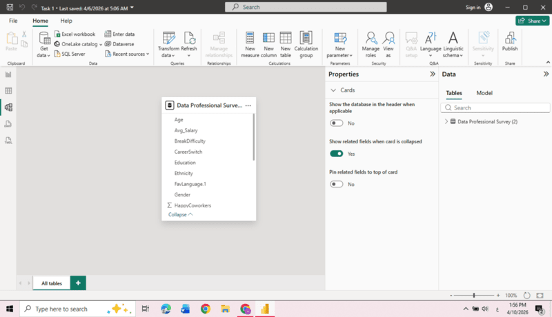Expand Data Professional Survey table tree
This screenshot has width=552, height=317.
point(446,122)
